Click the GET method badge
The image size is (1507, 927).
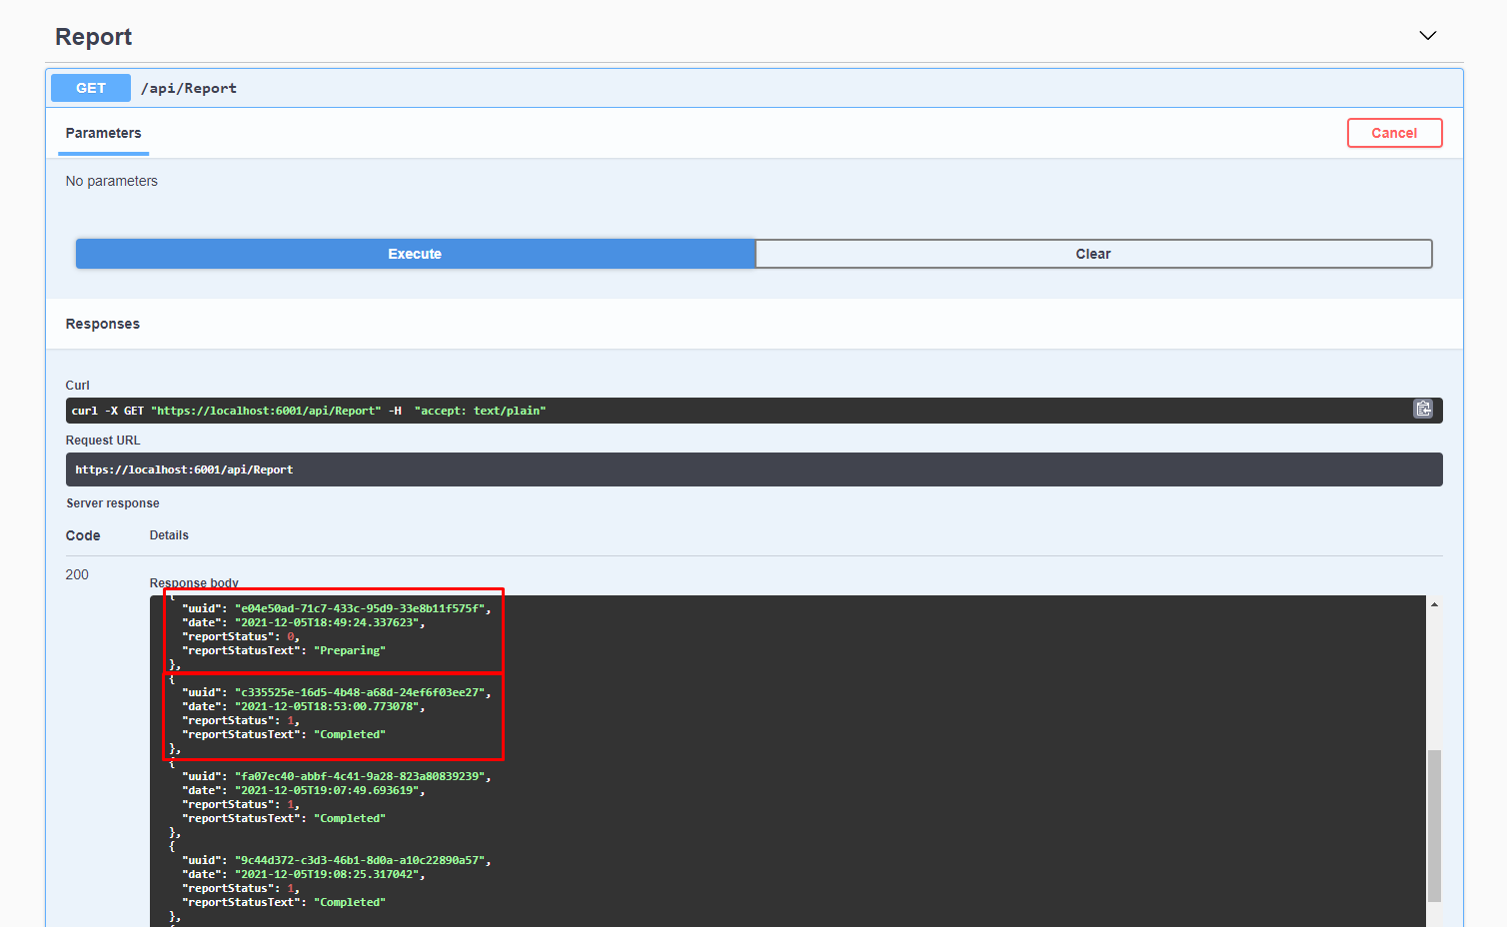[x=91, y=88]
